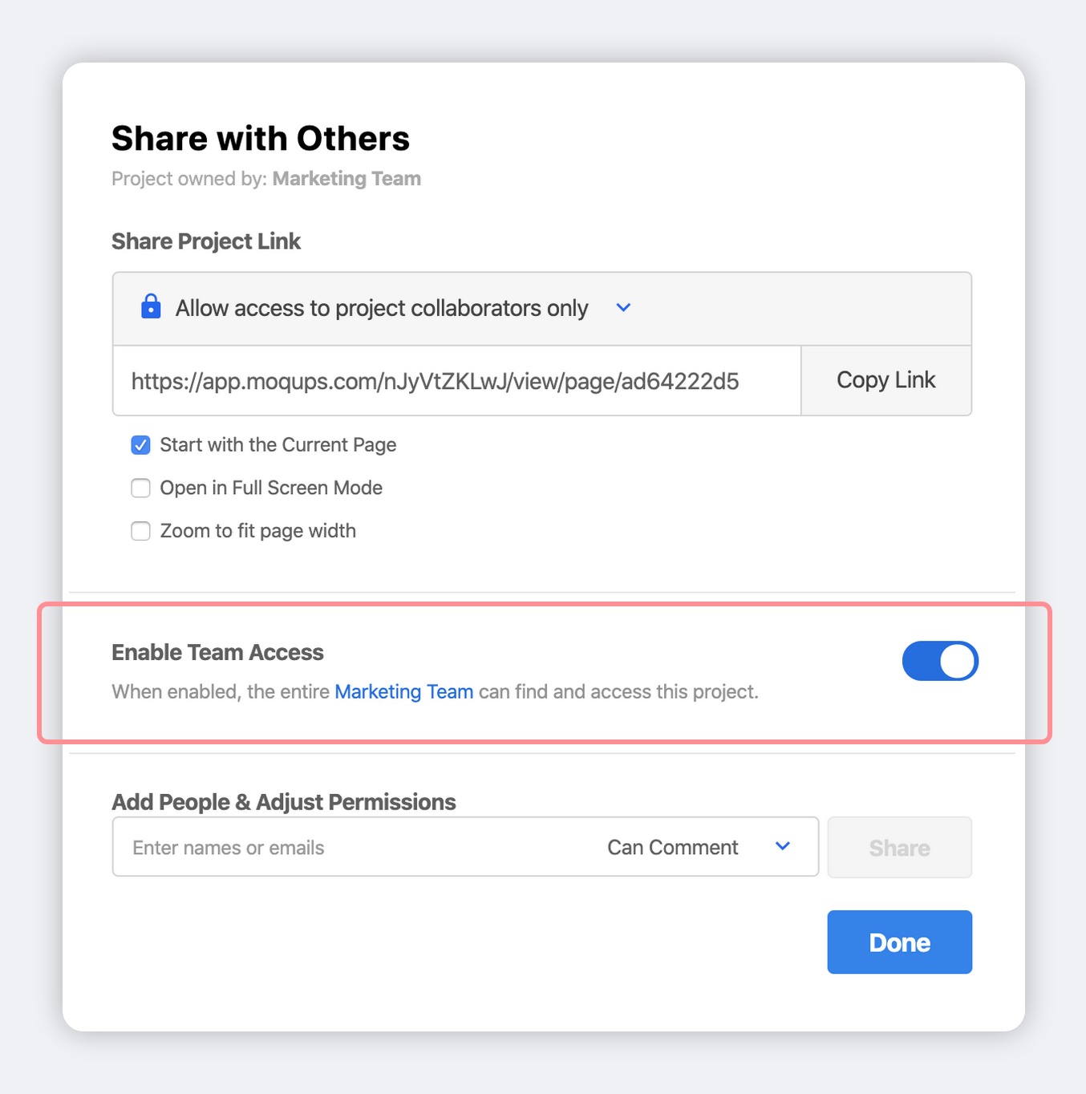Click the Share with Others title
This screenshot has height=1094, width=1086.
tap(261, 139)
